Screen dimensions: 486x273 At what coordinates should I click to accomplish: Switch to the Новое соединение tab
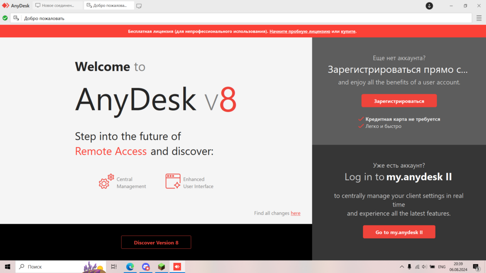point(58,5)
